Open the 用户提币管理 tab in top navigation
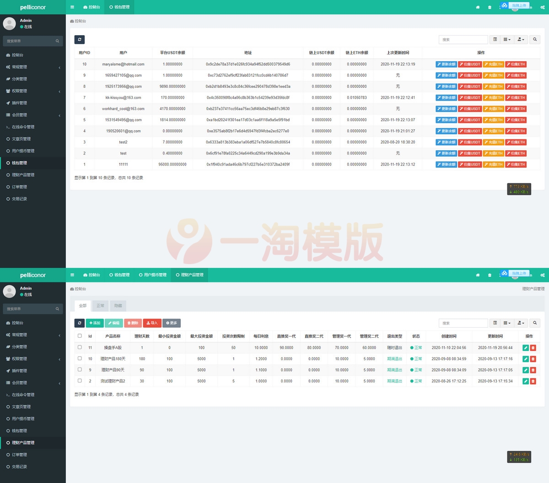Viewport: 549px width, 483px height. tap(152, 275)
